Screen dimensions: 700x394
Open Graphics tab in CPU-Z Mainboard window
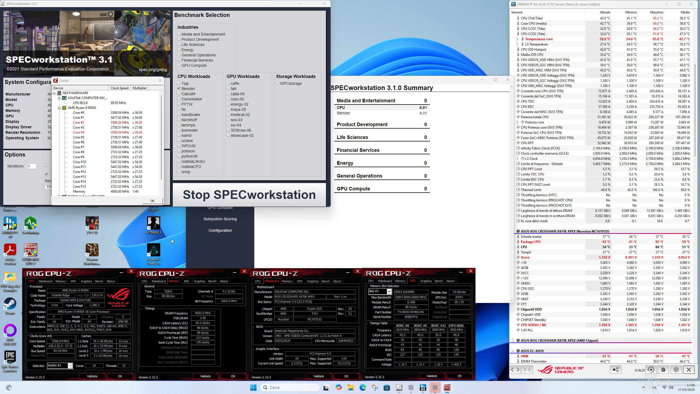[x=313, y=281]
